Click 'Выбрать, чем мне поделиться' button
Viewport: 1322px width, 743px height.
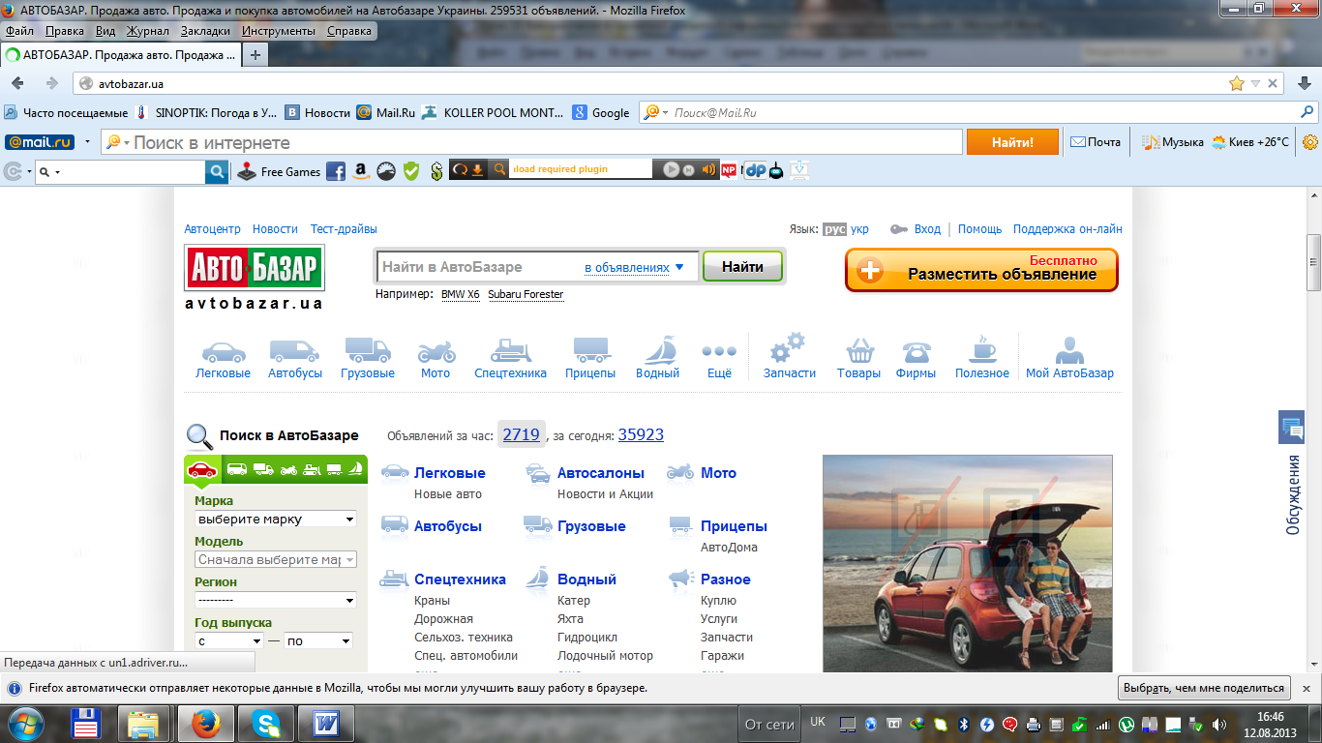(x=1204, y=688)
